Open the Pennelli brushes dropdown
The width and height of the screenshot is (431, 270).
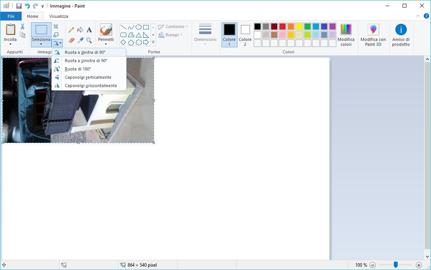point(106,44)
